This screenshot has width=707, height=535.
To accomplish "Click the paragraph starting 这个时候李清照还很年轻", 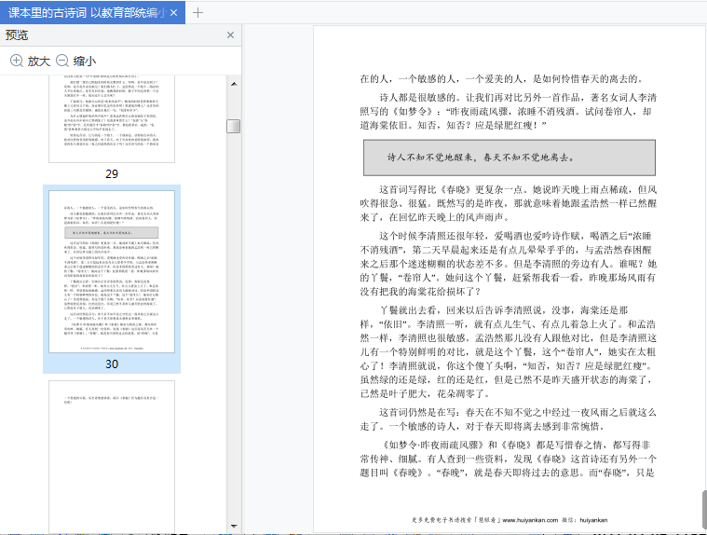I will (509, 264).
